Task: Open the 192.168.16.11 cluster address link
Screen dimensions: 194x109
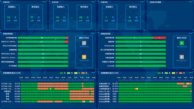Action: 182,61
